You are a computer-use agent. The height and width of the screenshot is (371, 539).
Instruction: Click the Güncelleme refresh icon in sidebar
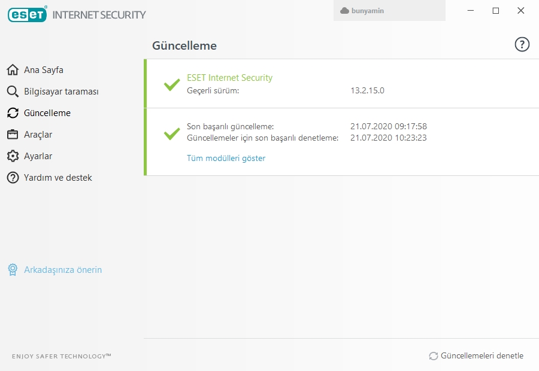tap(13, 113)
